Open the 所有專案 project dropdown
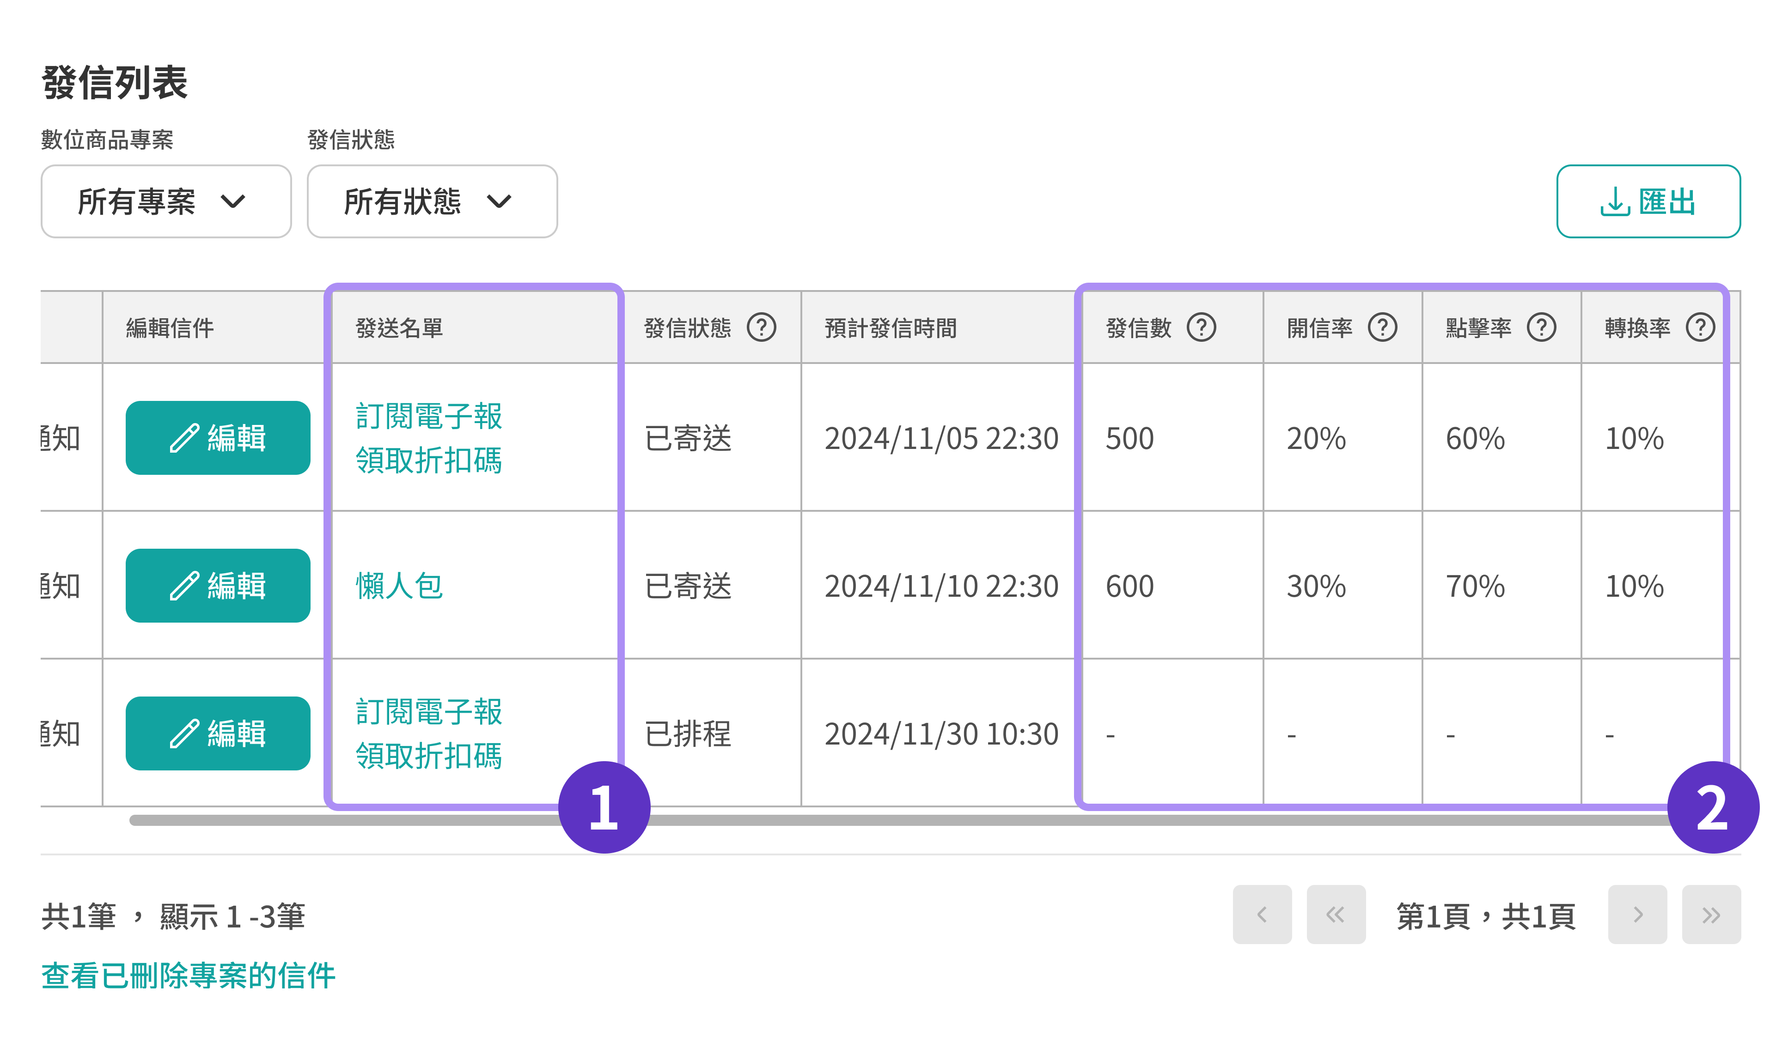 tap(165, 201)
